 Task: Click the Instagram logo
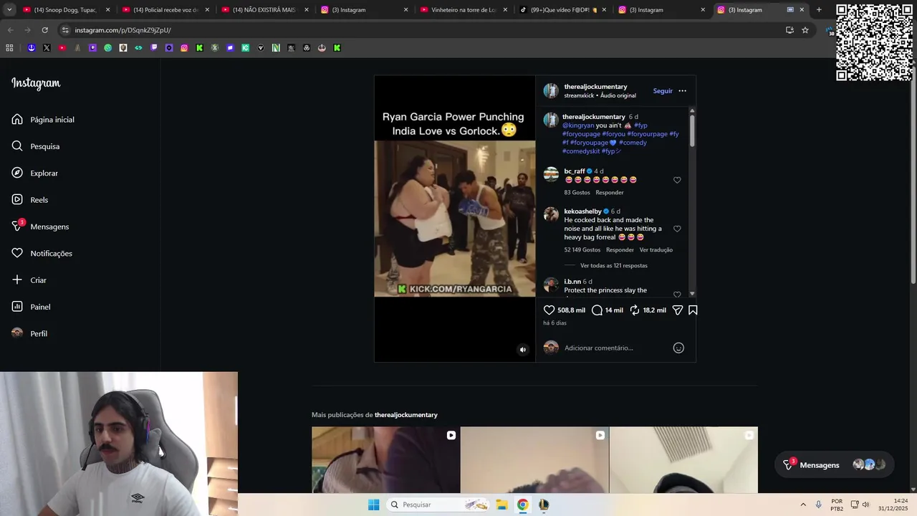[x=36, y=83]
